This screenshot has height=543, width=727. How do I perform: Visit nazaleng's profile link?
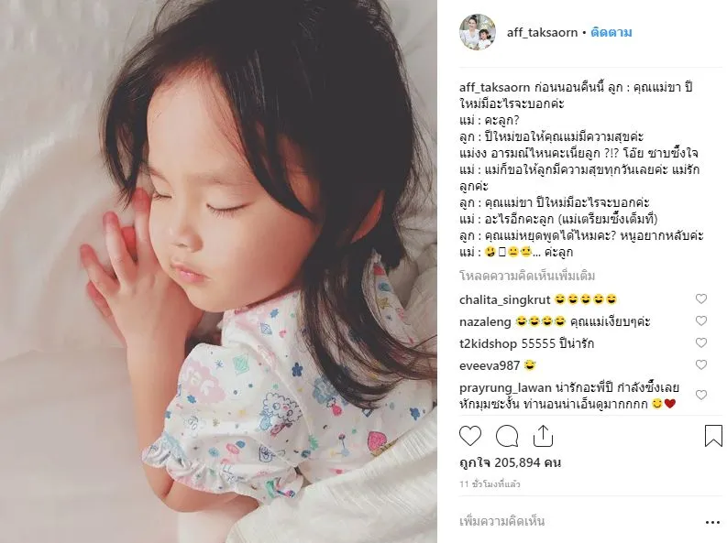point(485,321)
